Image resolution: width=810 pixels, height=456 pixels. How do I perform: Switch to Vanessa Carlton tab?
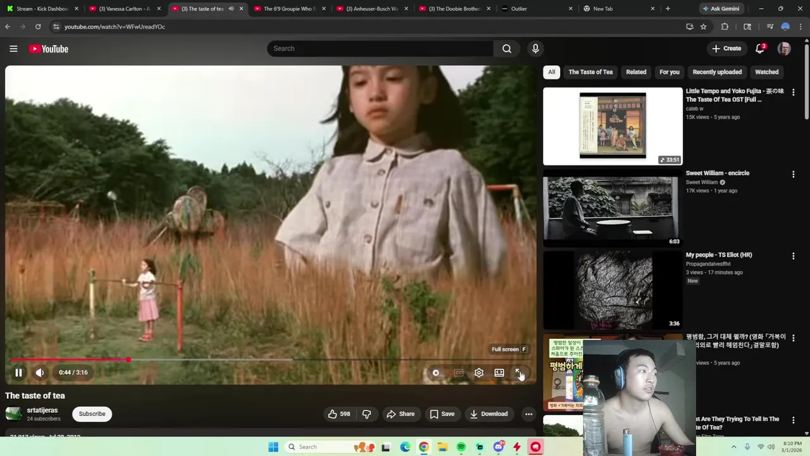coord(125,9)
